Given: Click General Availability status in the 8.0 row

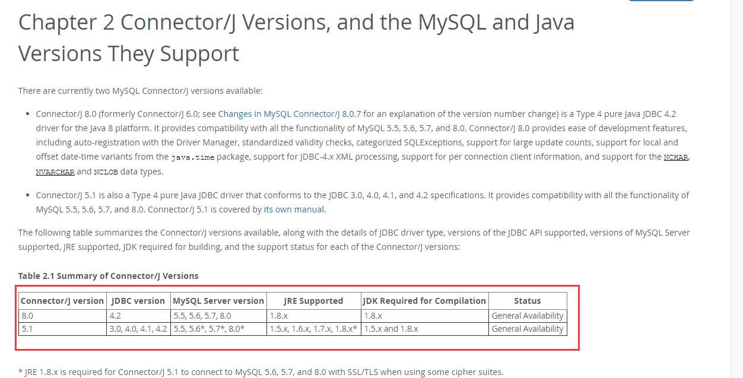Looking at the screenshot, I should (528, 316).
